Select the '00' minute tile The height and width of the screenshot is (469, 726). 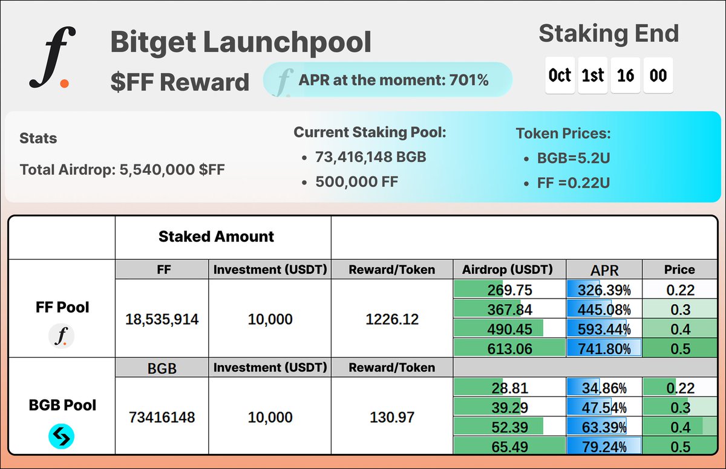click(658, 75)
